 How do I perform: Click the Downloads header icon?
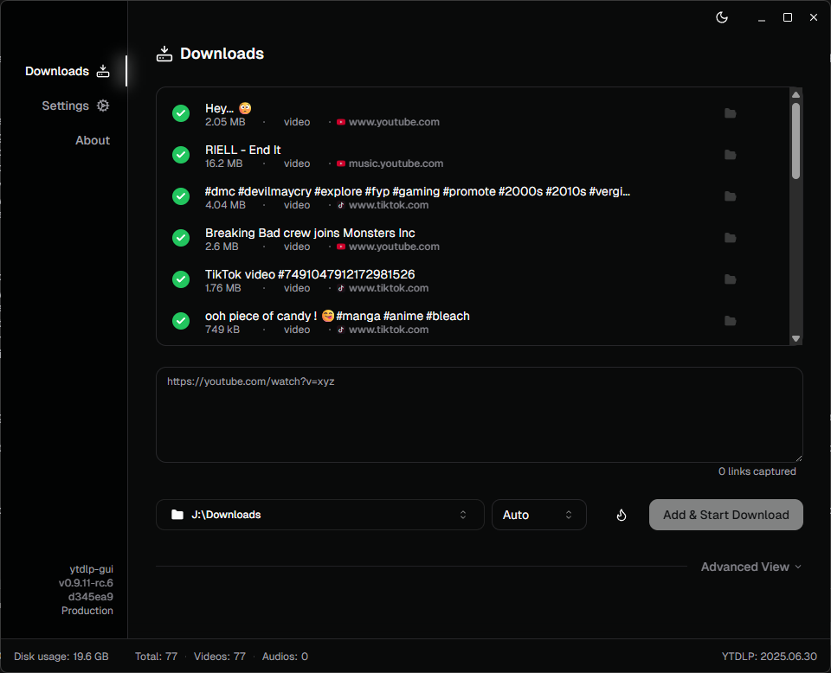(164, 54)
